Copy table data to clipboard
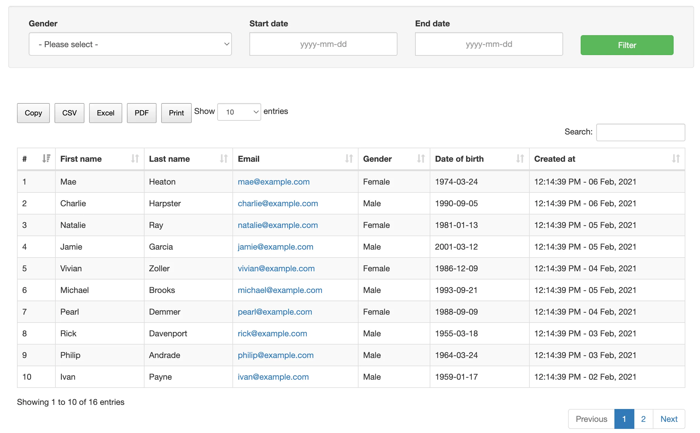 tap(33, 113)
